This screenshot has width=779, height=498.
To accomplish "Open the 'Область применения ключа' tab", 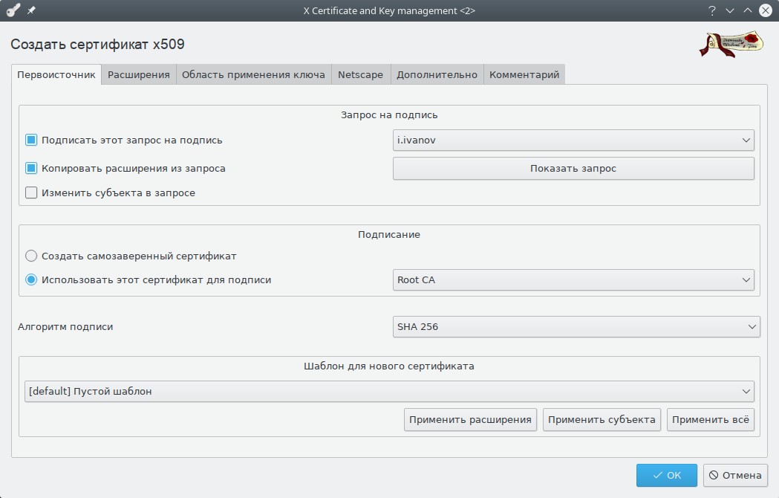I will pyautogui.click(x=253, y=74).
